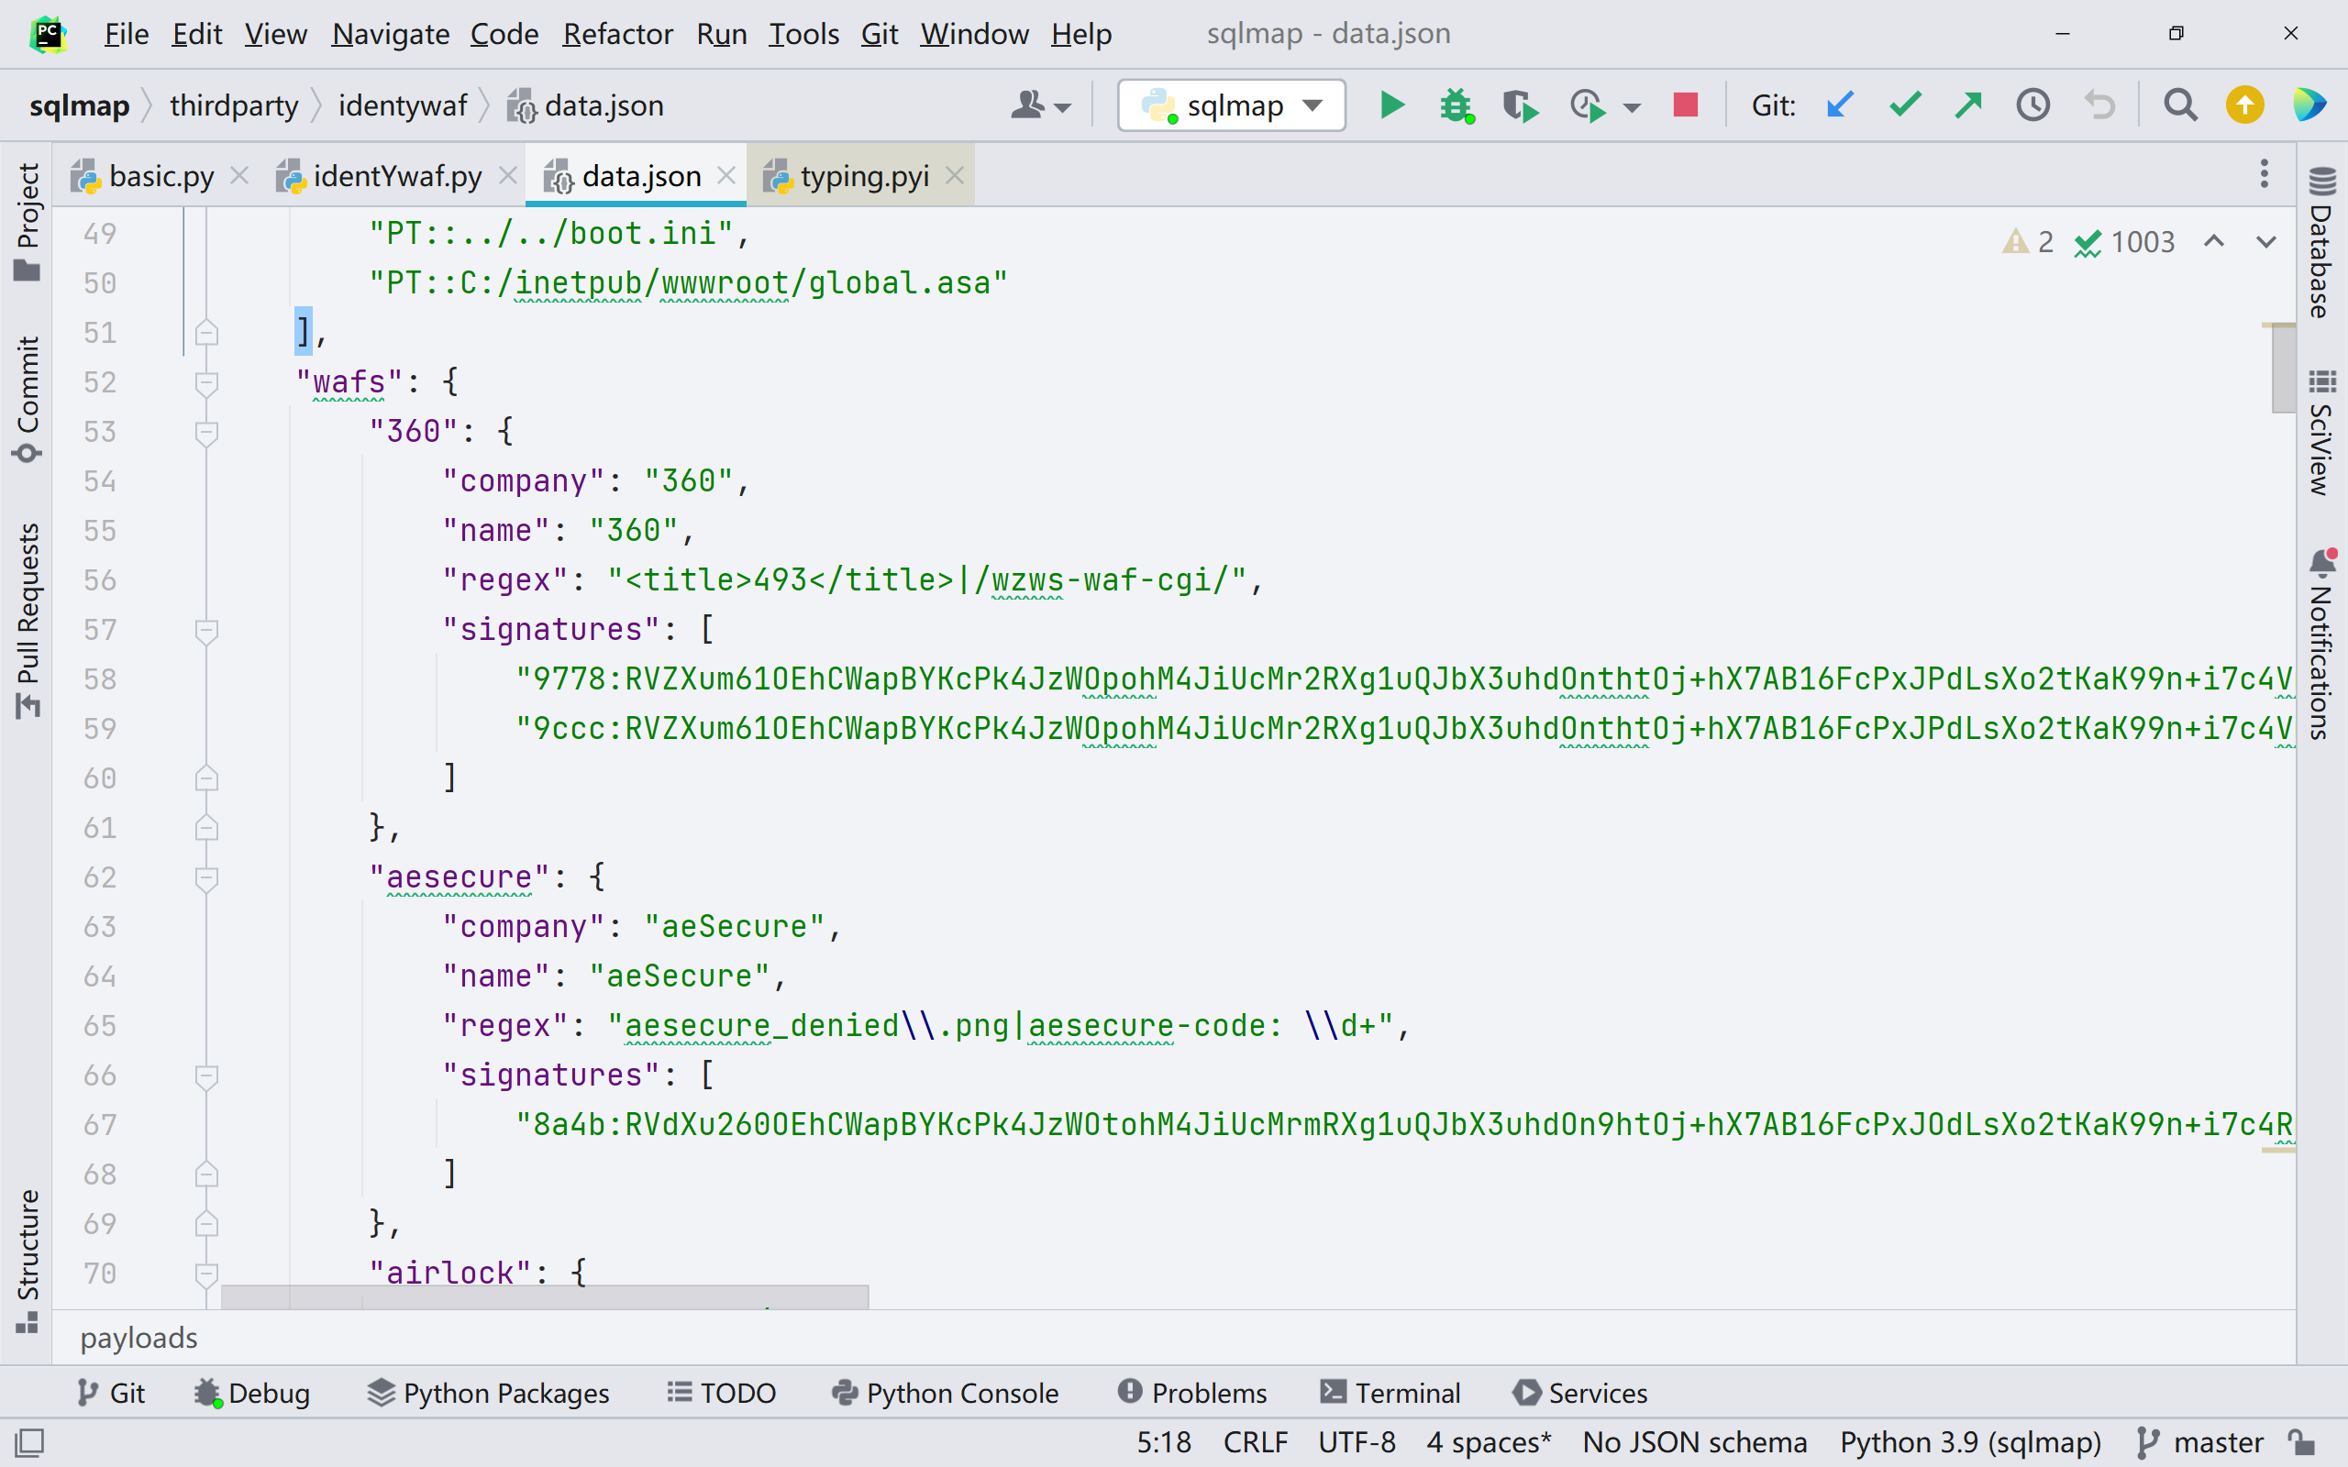The width and height of the screenshot is (2348, 1467).
Task: Close the data.json tab
Action: (x=725, y=176)
